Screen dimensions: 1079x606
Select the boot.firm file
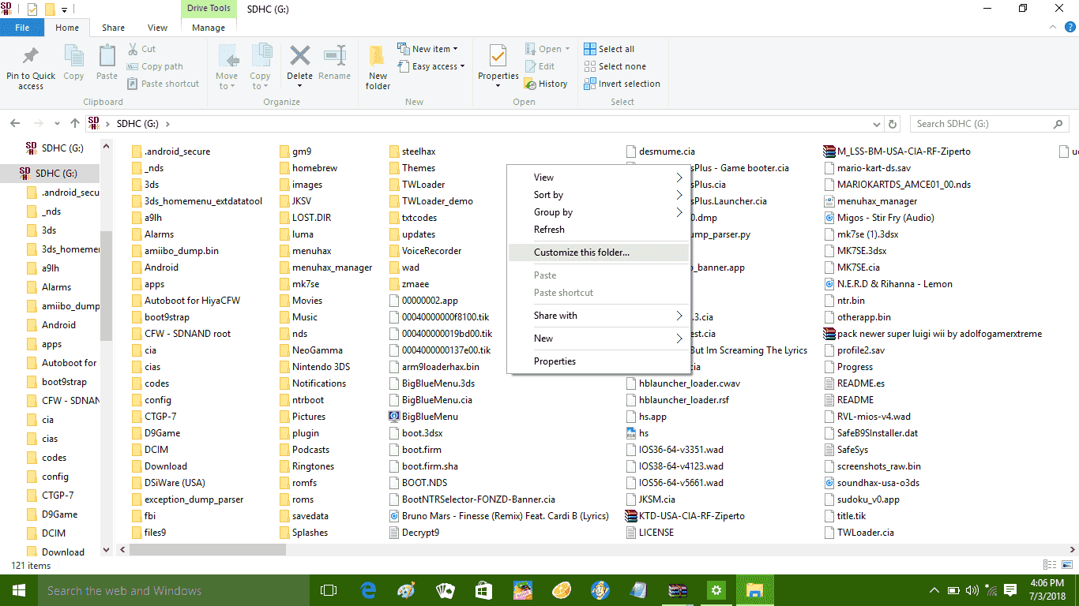point(415,450)
